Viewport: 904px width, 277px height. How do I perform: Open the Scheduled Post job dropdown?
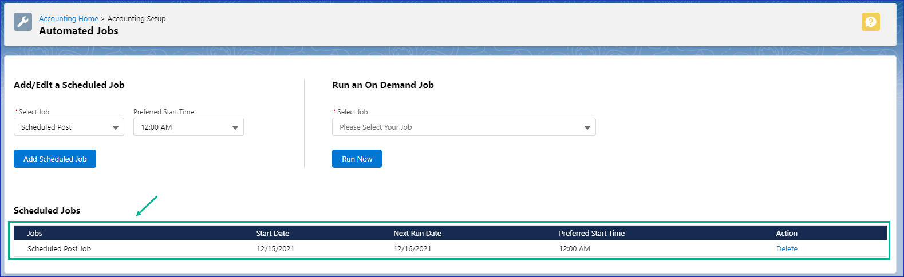tap(69, 127)
